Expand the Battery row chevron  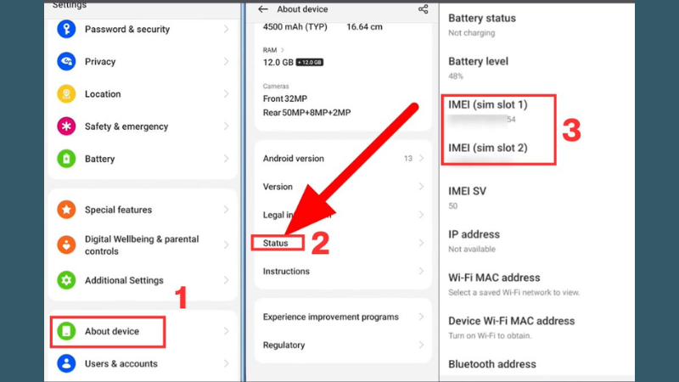(226, 159)
